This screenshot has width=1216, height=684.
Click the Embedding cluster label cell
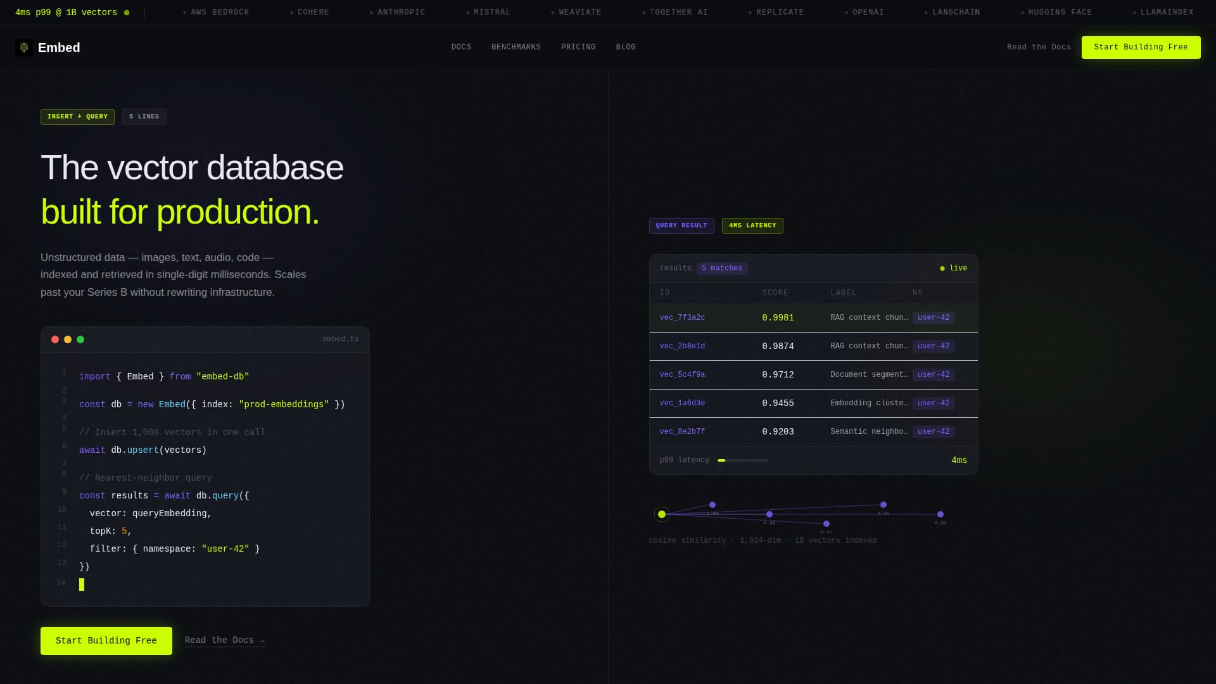tap(869, 403)
